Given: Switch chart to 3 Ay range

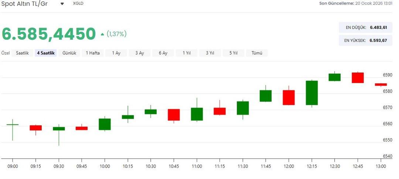Looking at the screenshot, I should tap(139, 53).
